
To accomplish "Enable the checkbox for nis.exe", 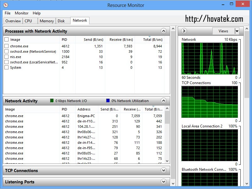I will pos(7,57).
